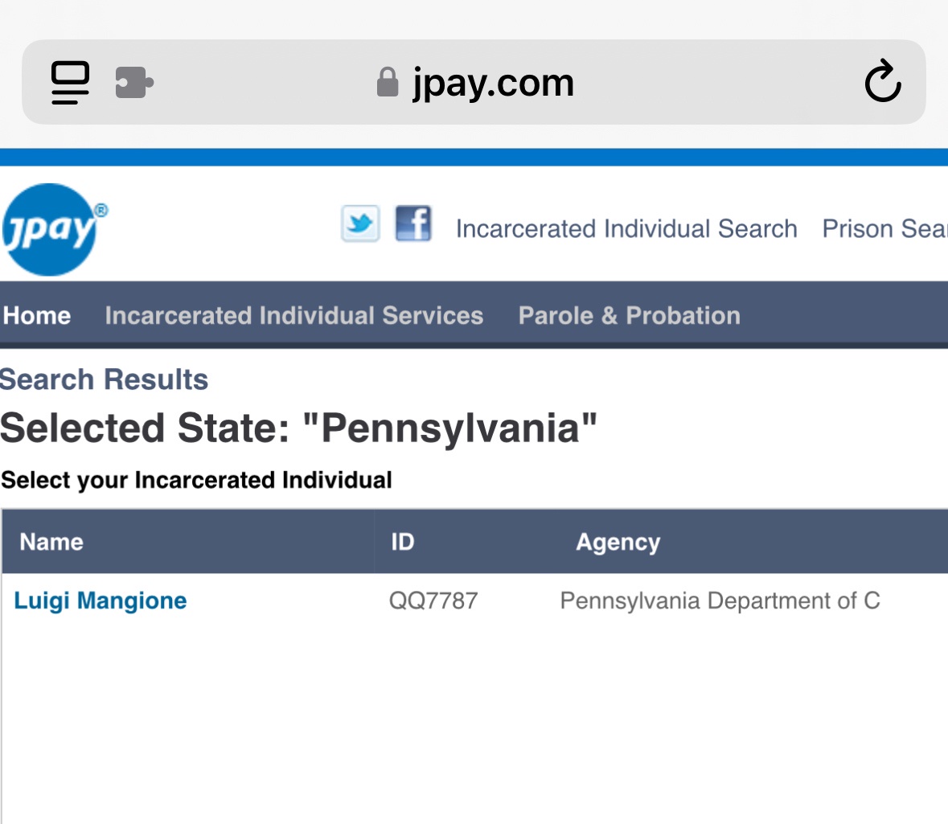Open the Safari reader page menu icon
This screenshot has height=824, width=948.
coord(70,82)
